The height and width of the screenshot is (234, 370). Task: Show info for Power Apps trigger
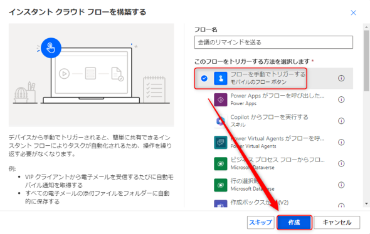(x=341, y=99)
